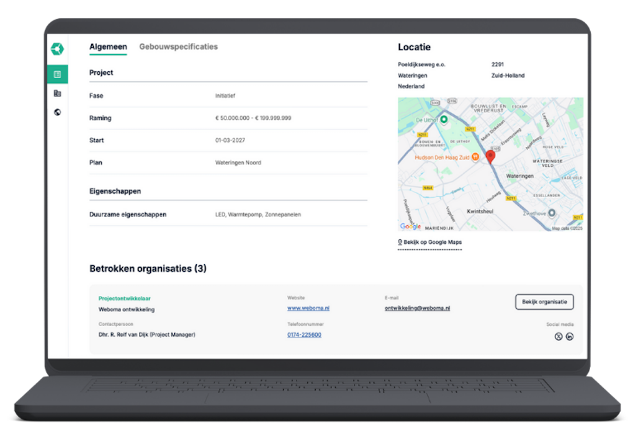Click the phone number 0174-225600
Screen dimensions: 633x441
point(304,335)
